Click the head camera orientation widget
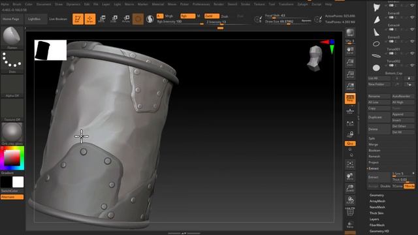 click(315, 59)
